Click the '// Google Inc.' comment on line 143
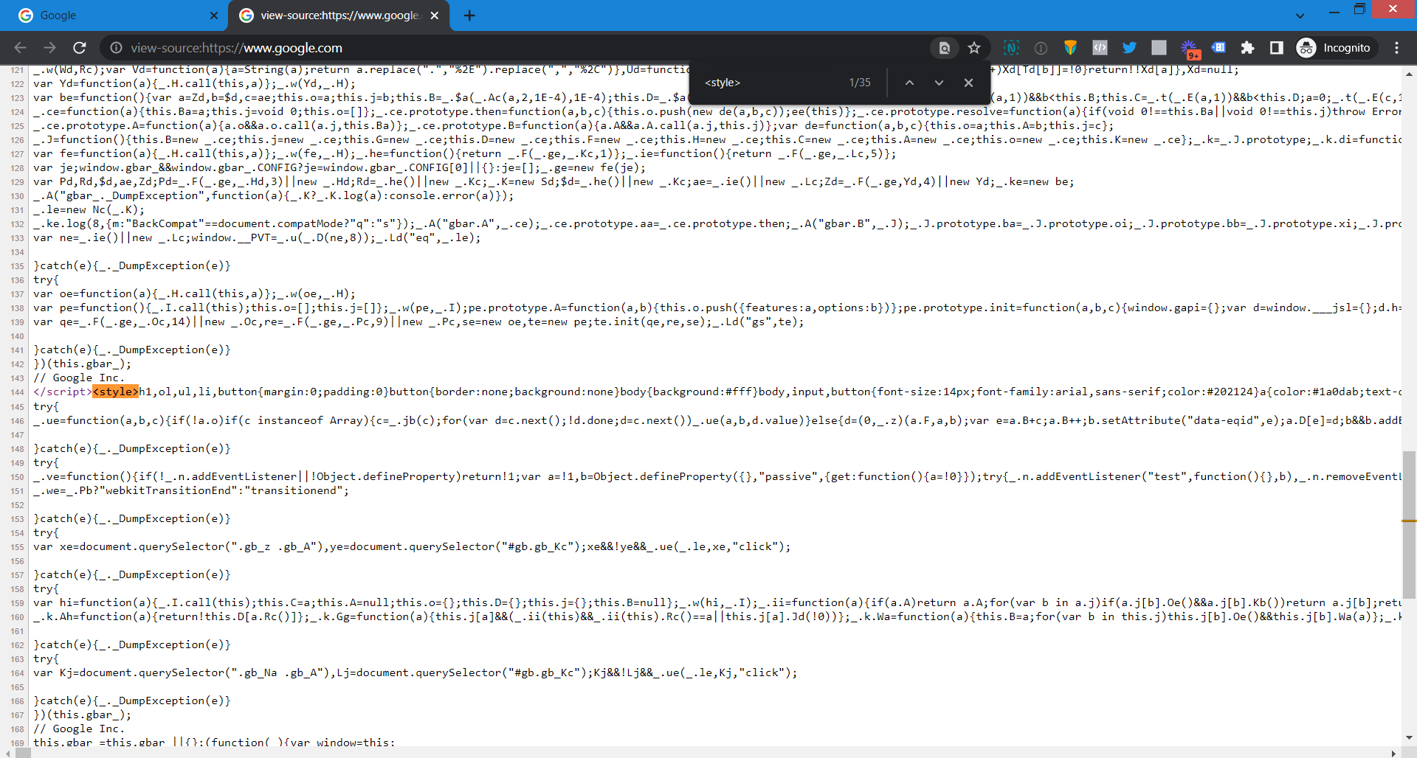The height and width of the screenshot is (758, 1417). pyautogui.click(x=79, y=378)
